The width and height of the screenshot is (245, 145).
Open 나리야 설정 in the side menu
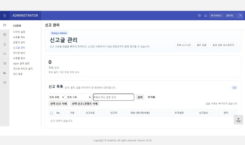(19, 32)
